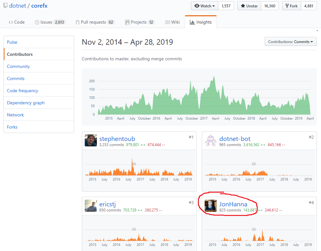Screen dimensions: 321x251
Task: Click dotnet-bot's 965 commits link
Action: click(230, 145)
